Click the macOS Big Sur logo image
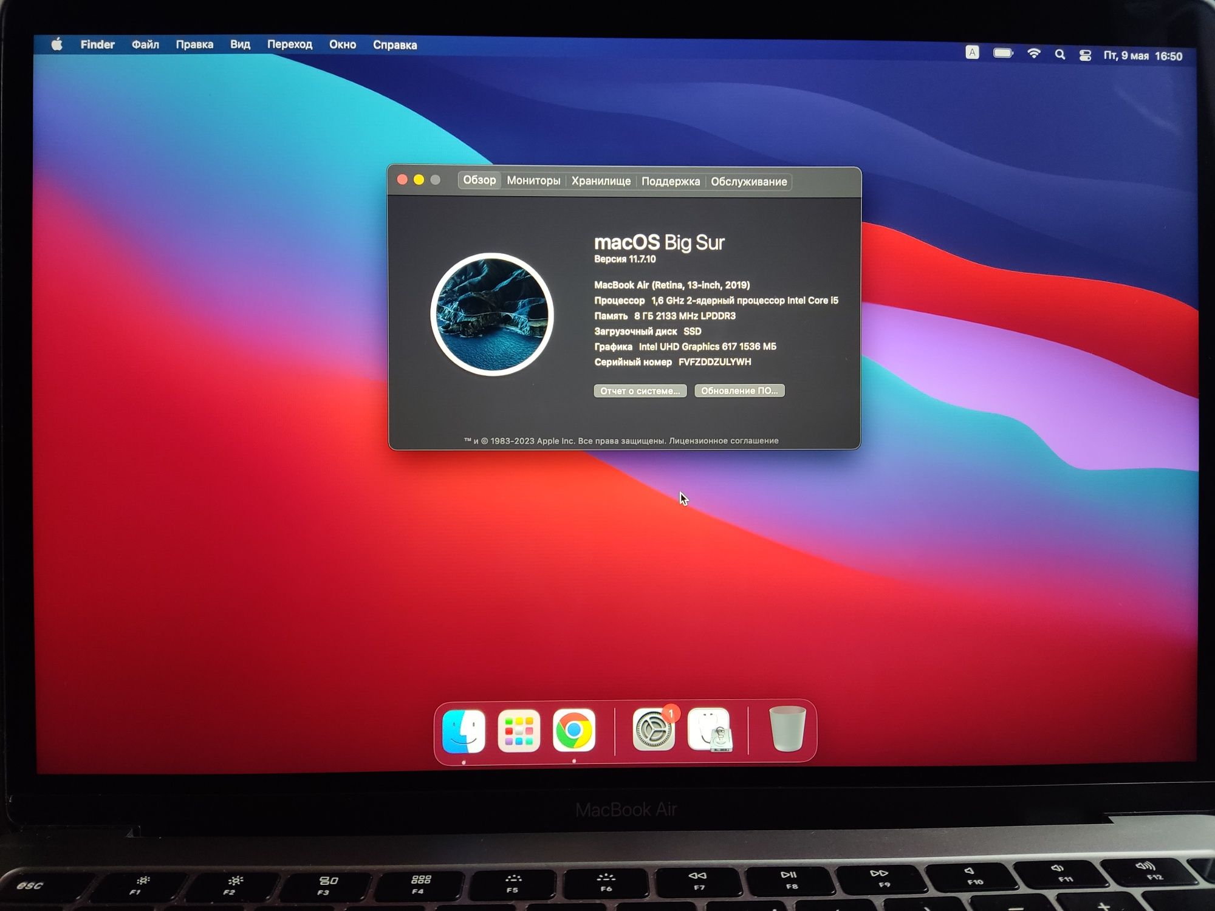 [x=491, y=314]
